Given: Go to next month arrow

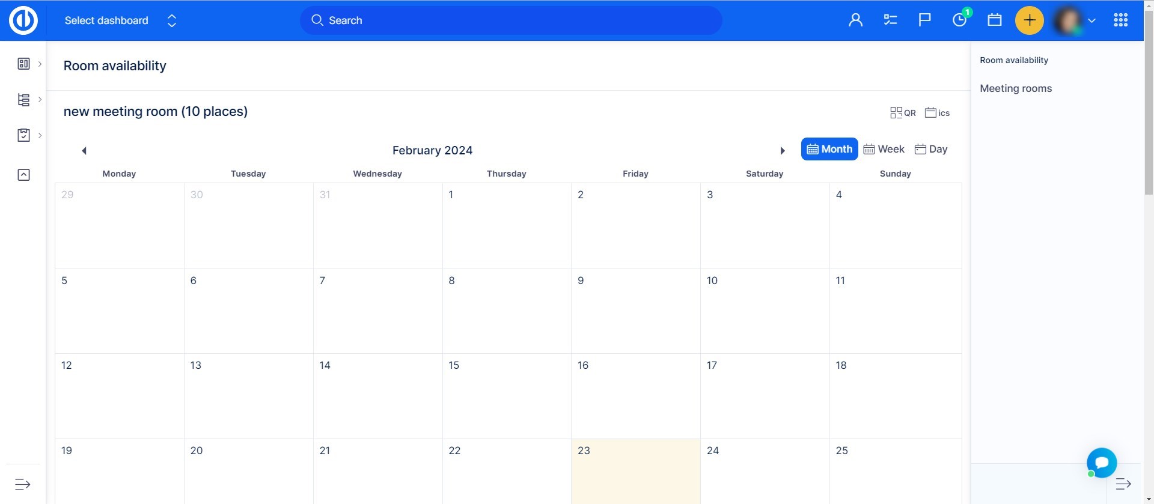Looking at the screenshot, I should pyautogui.click(x=782, y=151).
